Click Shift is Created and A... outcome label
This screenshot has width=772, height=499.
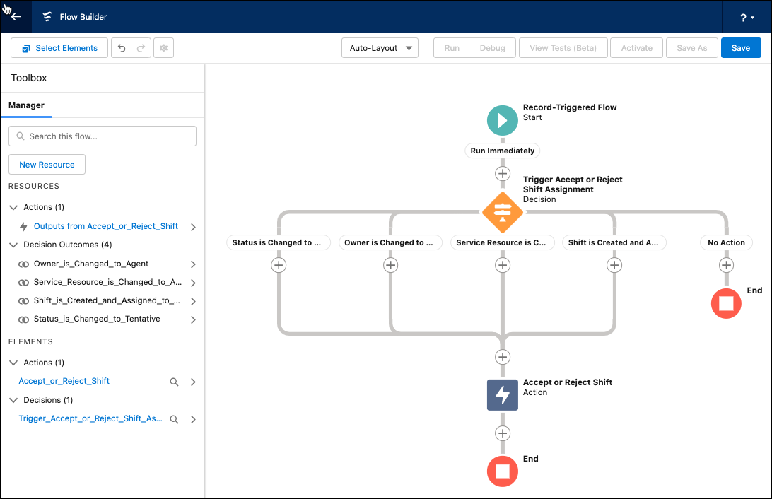click(614, 242)
